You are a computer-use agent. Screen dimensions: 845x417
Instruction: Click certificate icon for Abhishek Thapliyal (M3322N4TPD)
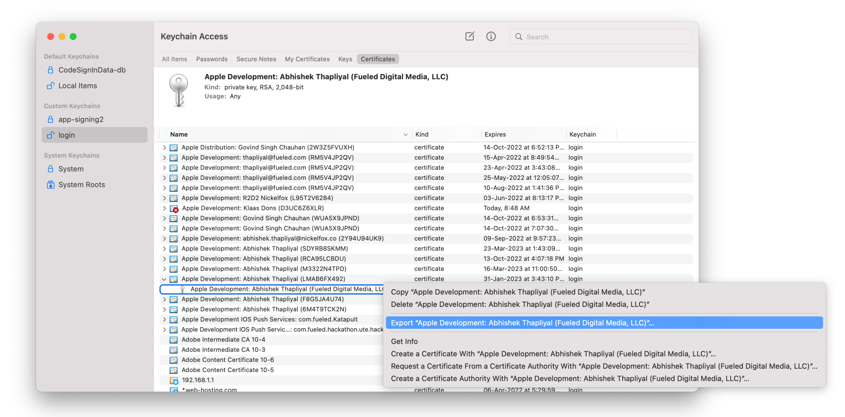(x=174, y=269)
